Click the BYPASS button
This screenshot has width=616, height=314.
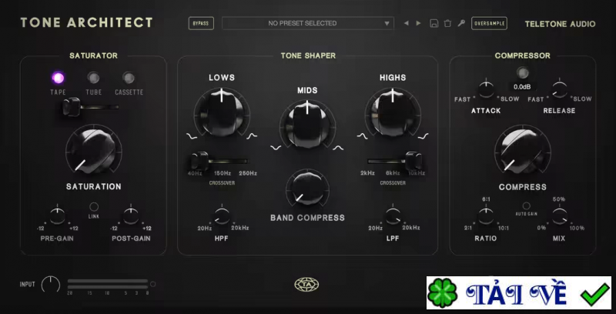point(201,23)
